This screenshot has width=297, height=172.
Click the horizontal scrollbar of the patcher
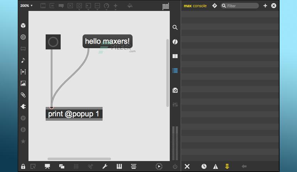pyautogui.click(x=79, y=159)
